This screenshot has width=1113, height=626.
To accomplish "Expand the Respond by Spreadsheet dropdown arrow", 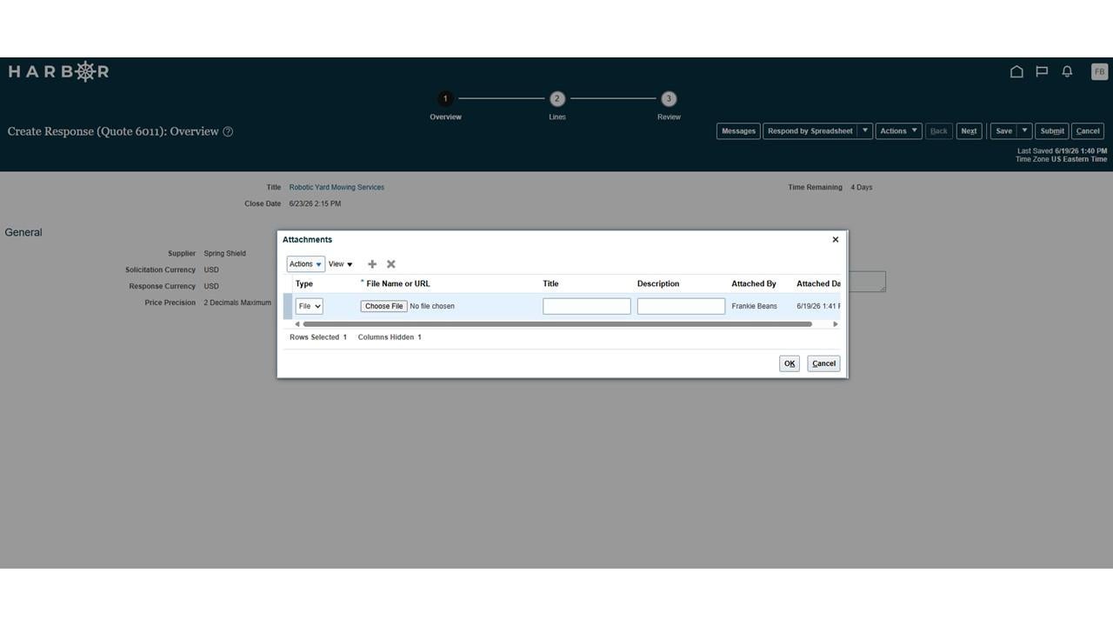I will (865, 131).
